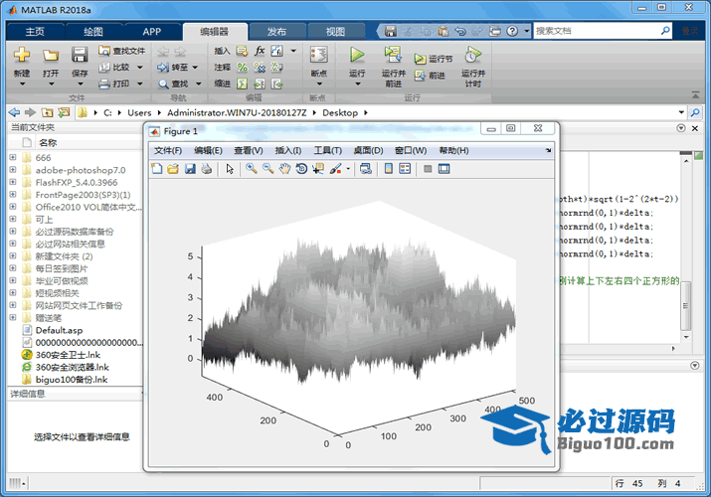Toggle the Pan hand tool
The width and height of the screenshot is (711, 497).
click(x=284, y=169)
